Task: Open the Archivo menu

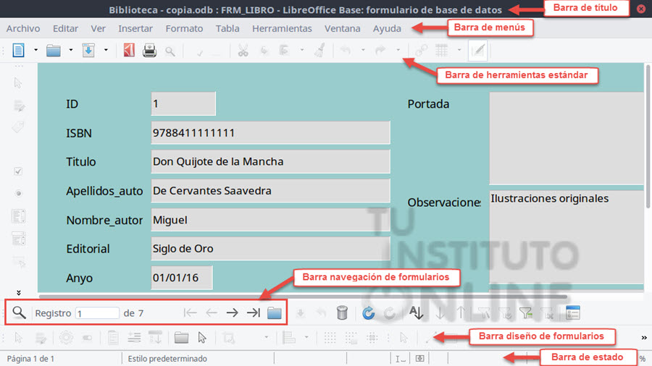Action: point(23,28)
